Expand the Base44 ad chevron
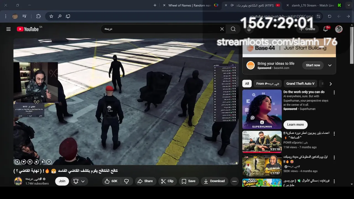Viewport: 354px width, 199px height. click(x=330, y=66)
